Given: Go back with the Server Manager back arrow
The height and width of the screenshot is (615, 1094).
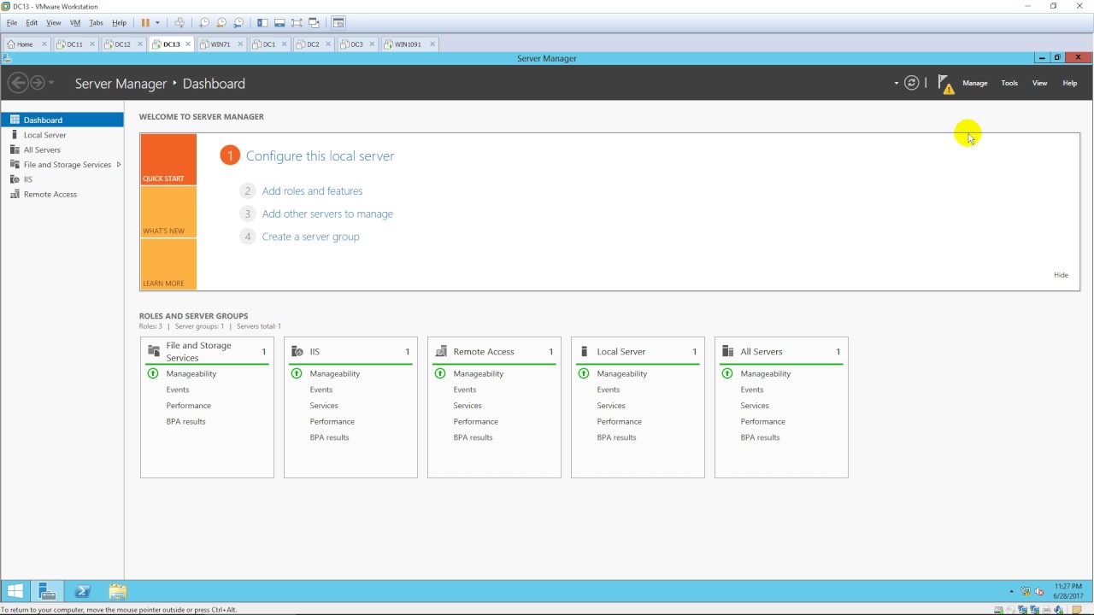Looking at the screenshot, I should (x=18, y=83).
